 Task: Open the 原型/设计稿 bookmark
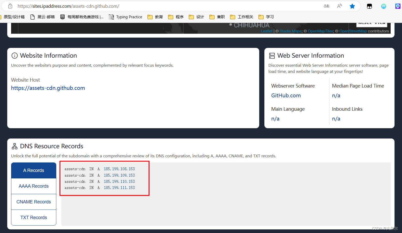(12, 17)
